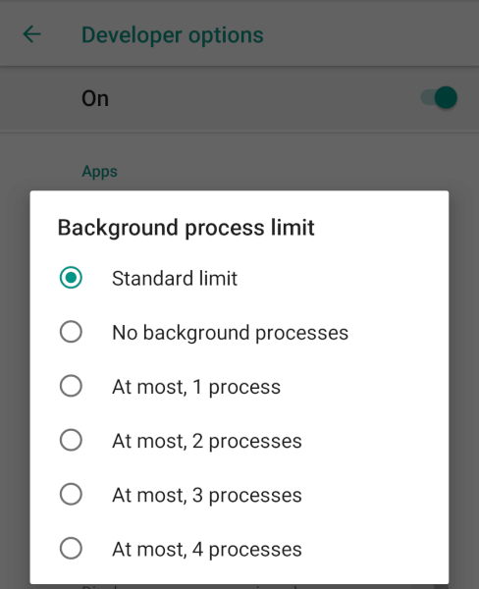479x589 pixels.
Task: Choose the At most, 2 processes radio circle
Action: tap(71, 440)
